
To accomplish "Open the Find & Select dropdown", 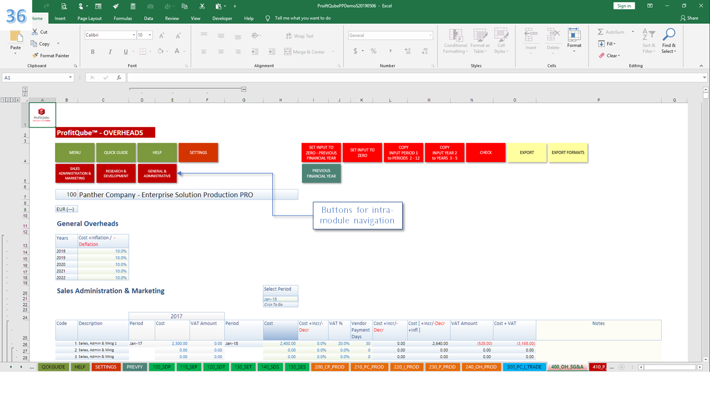I will pos(670,40).
